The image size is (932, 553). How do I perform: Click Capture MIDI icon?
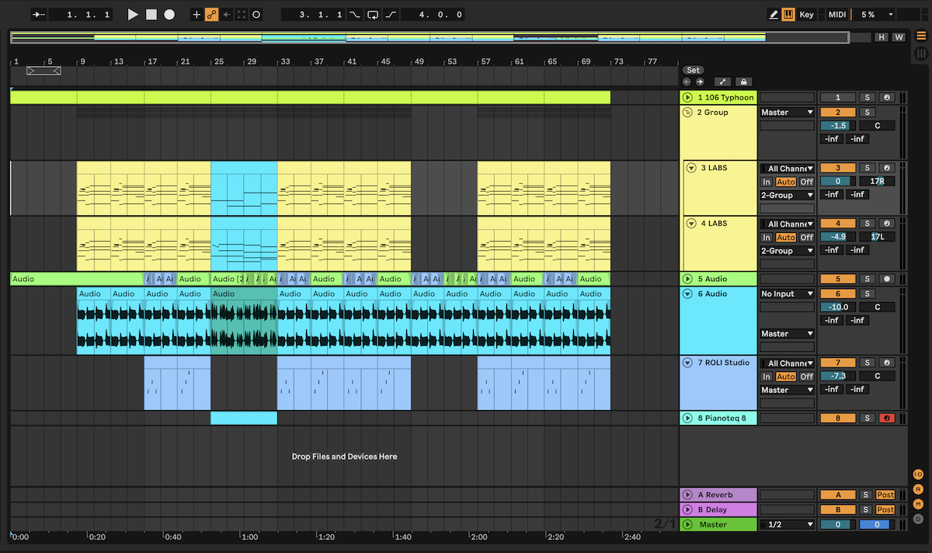[x=242, y=15]
